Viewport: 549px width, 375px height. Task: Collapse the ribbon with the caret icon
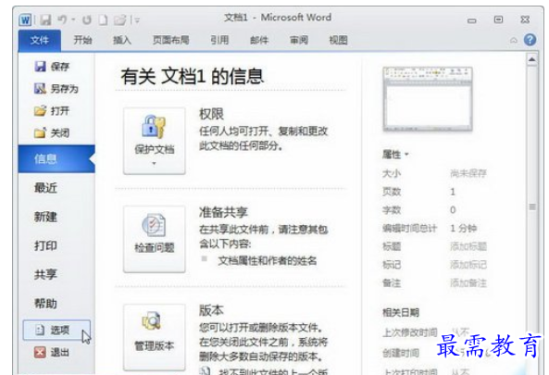(513, 40)
